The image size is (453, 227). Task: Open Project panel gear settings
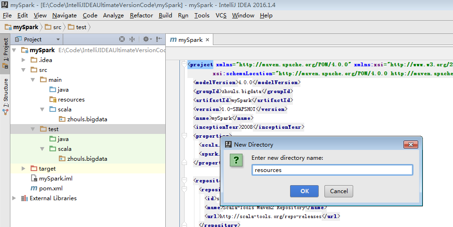click(147, 39)
